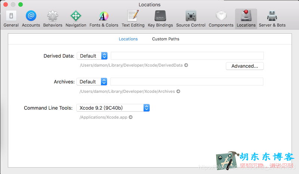The width and height of the screenshot is (299, 174).
Task: Zoom the window with the green button
Action: [21, 4]
